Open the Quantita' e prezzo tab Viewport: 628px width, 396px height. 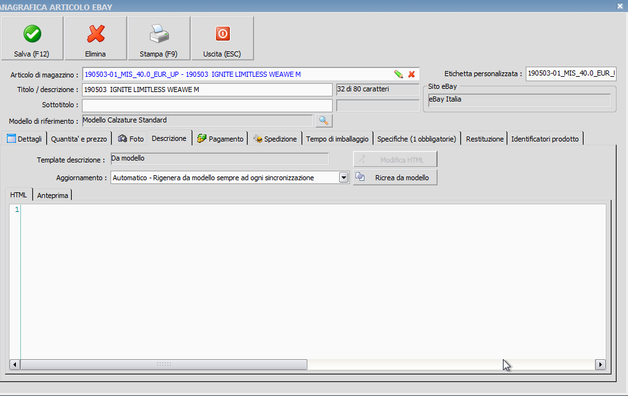[79, 139]
